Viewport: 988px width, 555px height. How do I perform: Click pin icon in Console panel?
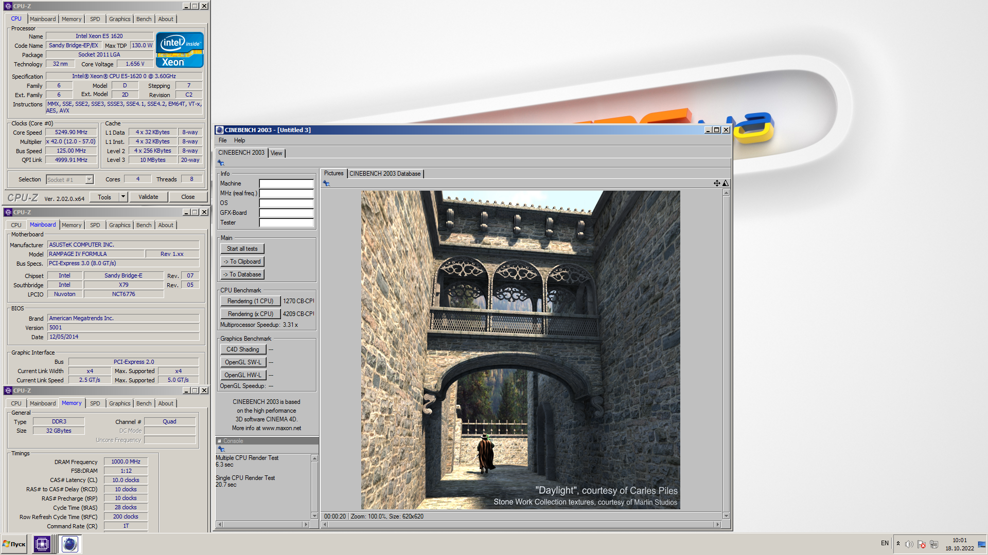(x=221, y=449)
